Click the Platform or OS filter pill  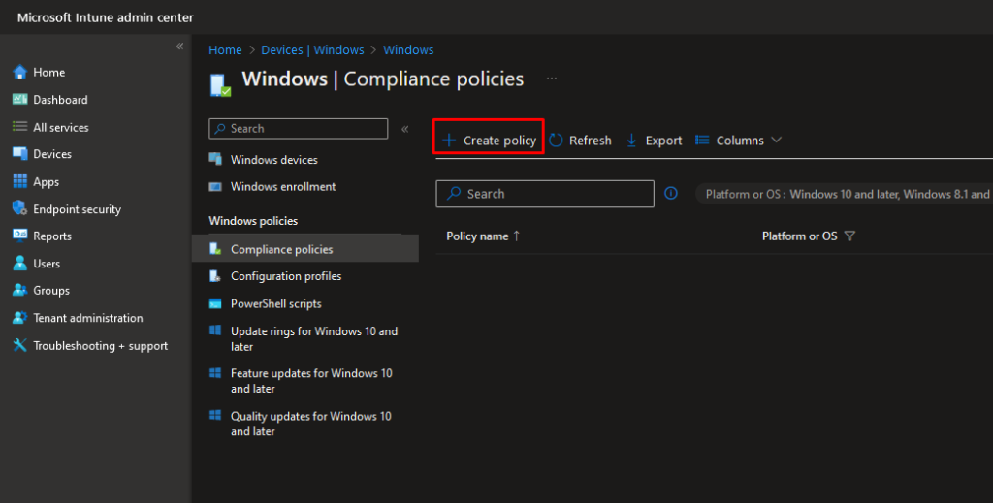coord(845,194)
